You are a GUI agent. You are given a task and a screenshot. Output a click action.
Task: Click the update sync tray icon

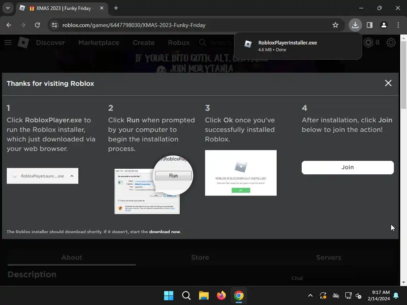[323, 295]
